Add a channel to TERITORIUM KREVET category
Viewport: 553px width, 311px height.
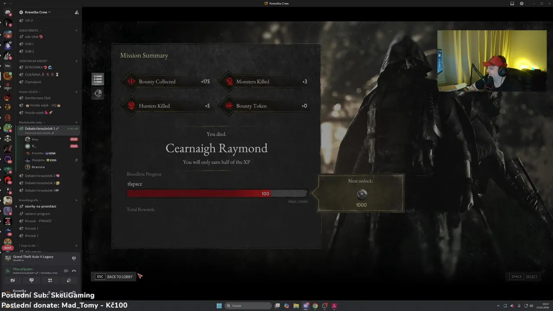click(x=76, y=61)
